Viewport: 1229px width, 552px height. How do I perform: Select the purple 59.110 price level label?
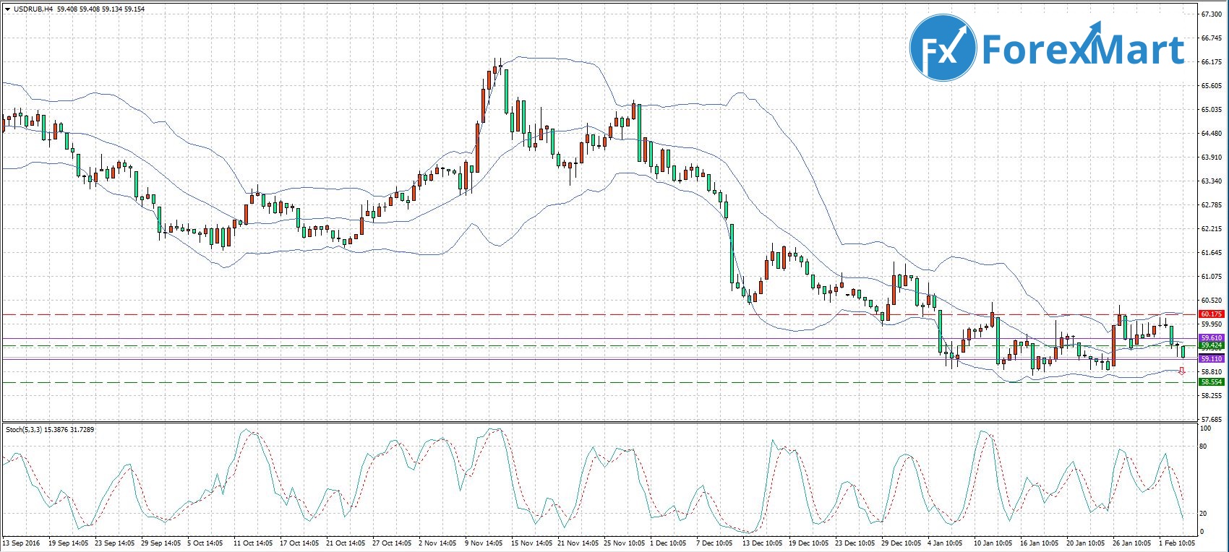pos(1211,358)
